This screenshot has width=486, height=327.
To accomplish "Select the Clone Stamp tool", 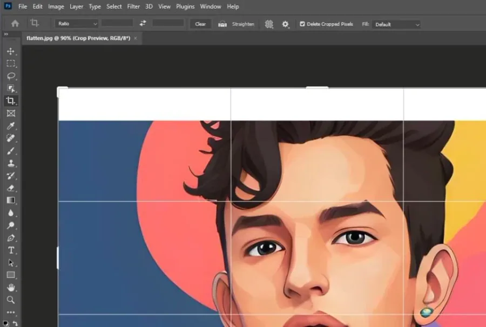I will click(x=11, y=163).
